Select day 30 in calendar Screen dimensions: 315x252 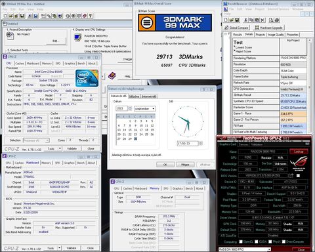pos(135,138)
